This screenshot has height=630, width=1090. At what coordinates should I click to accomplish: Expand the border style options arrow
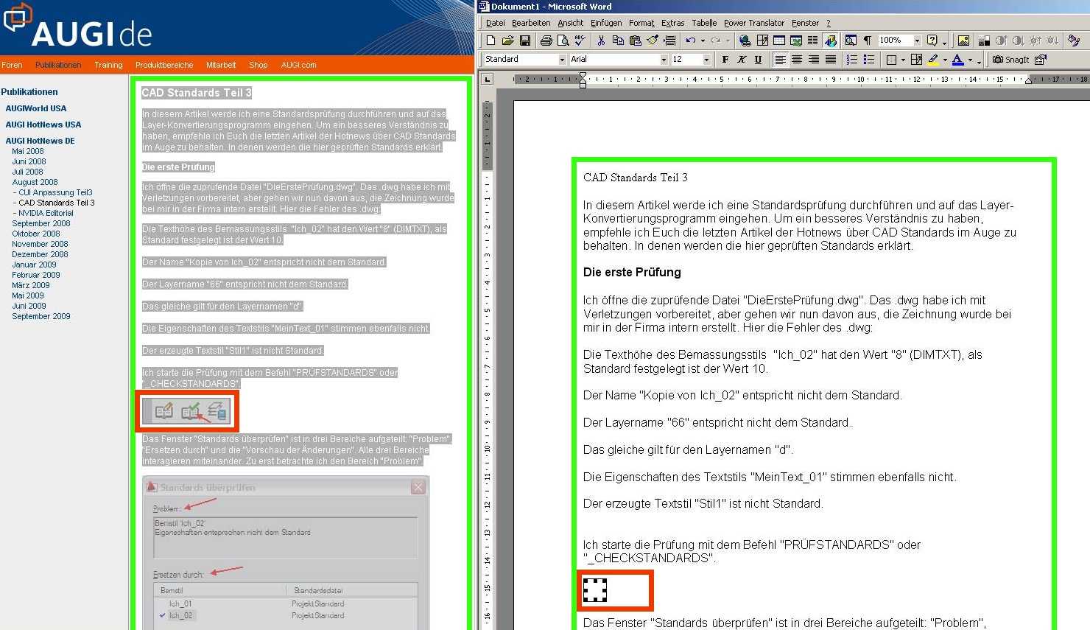[903, 60]
